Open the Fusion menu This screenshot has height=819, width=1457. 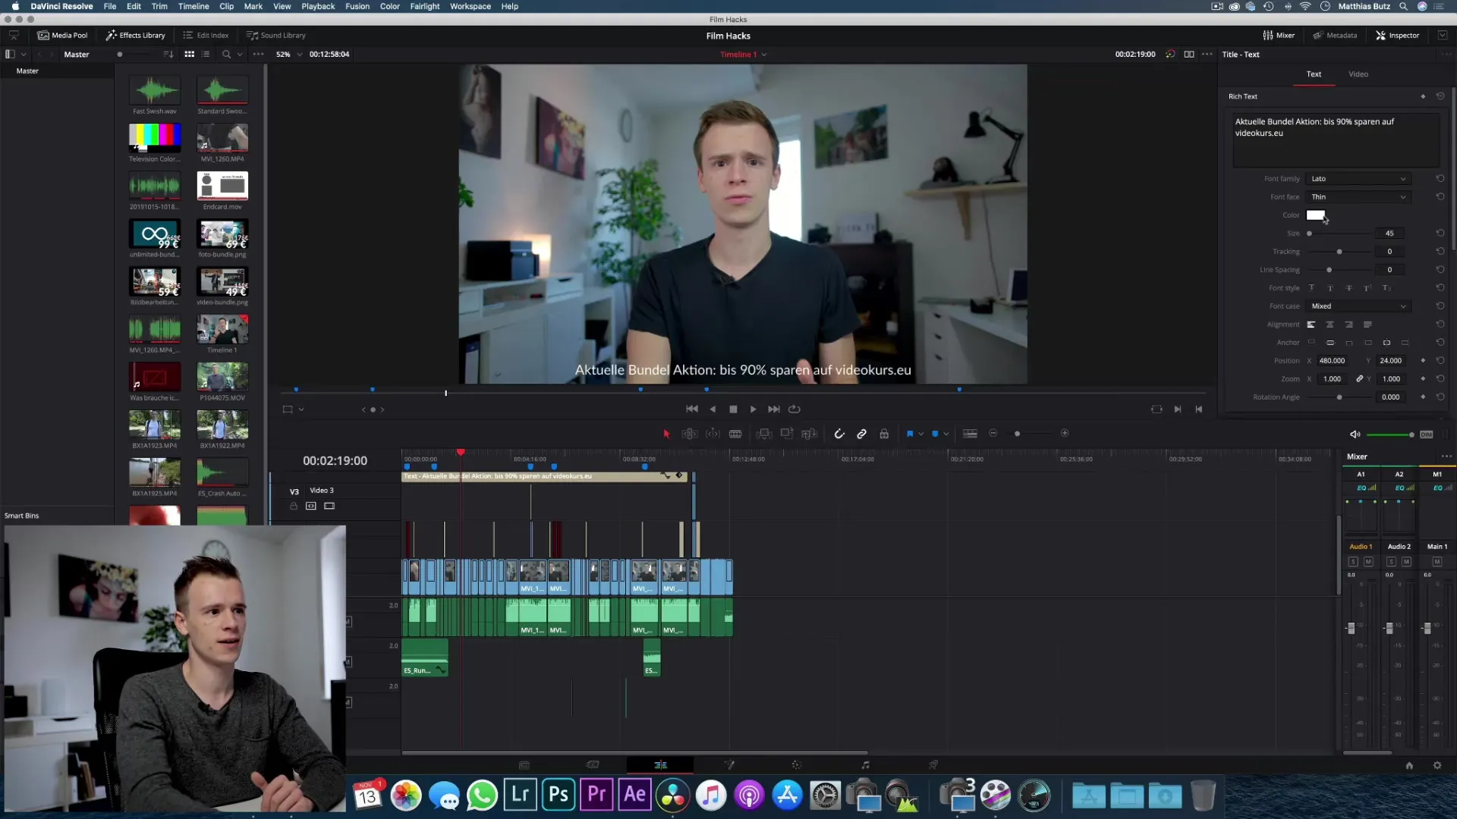[x=357, y=6]
